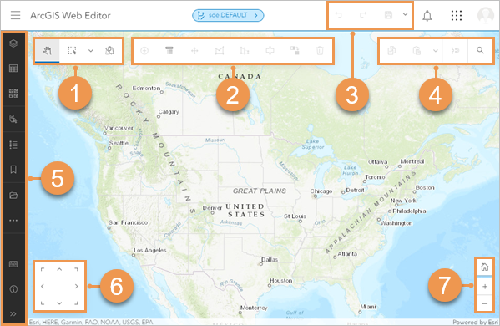Click the clear selection icon
The width and height of the screenshot is (500, 326).
click(x=109, y=51)
